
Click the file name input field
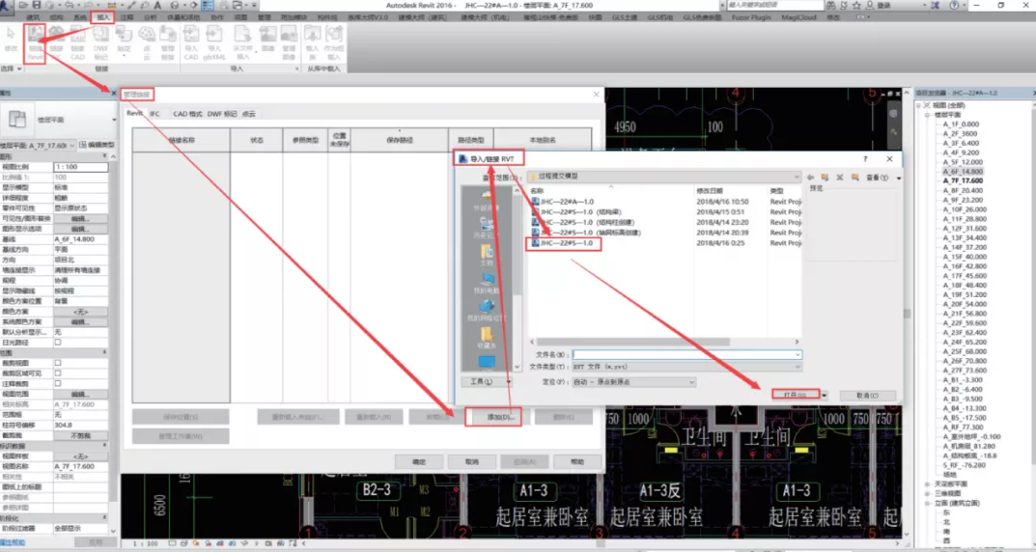pos(686,354)
